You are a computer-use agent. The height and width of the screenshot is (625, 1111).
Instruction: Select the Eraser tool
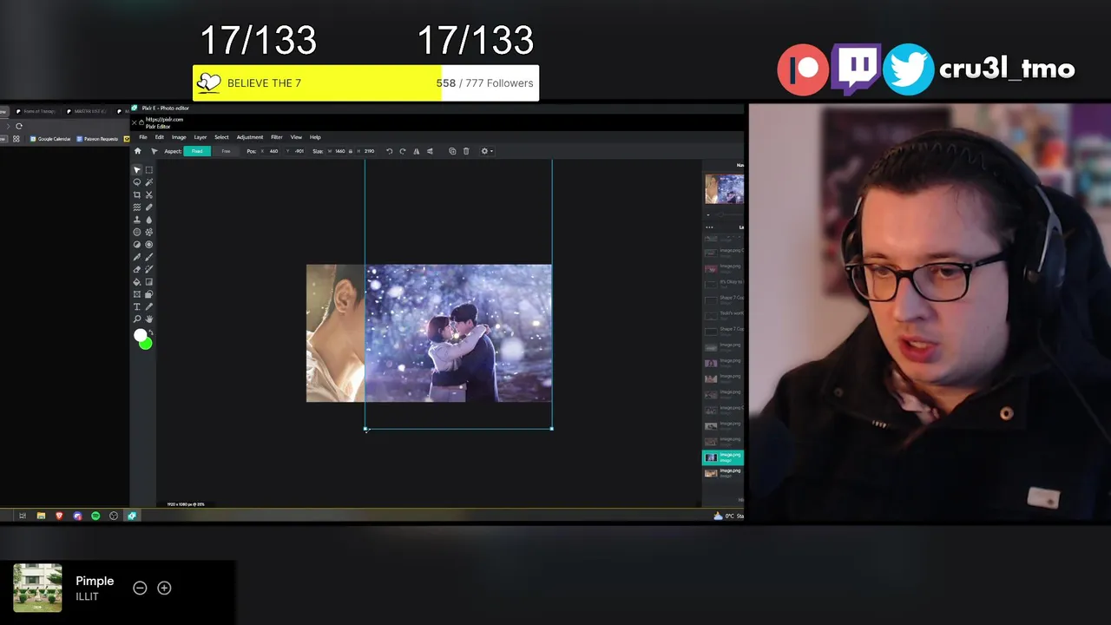pyautogui.click(x=136, y=270)
